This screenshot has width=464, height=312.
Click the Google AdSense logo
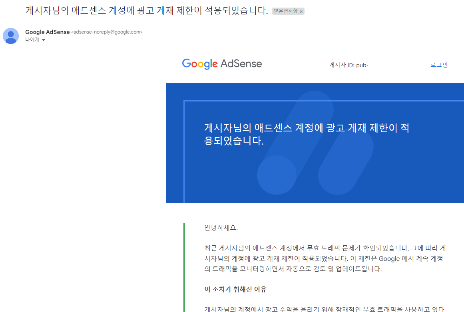(222, 64)
